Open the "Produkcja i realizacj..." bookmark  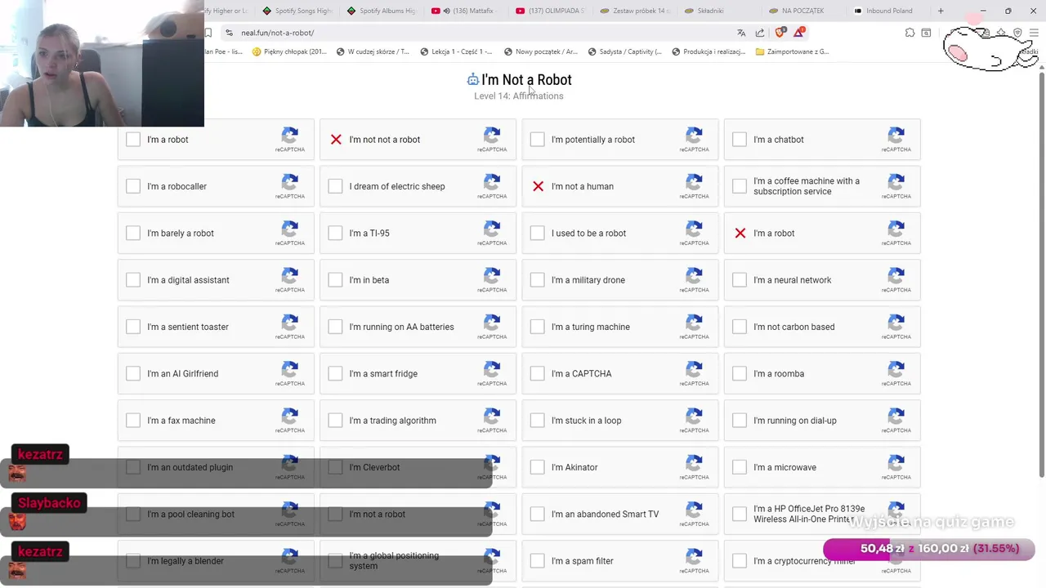coord(709,51)
